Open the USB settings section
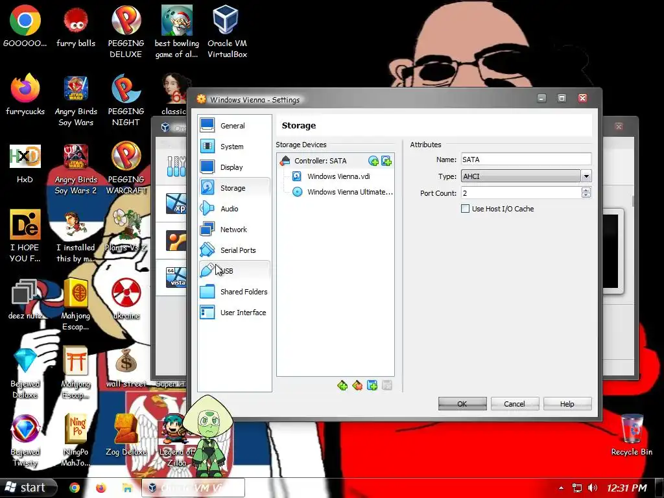 tap(234, 271)
